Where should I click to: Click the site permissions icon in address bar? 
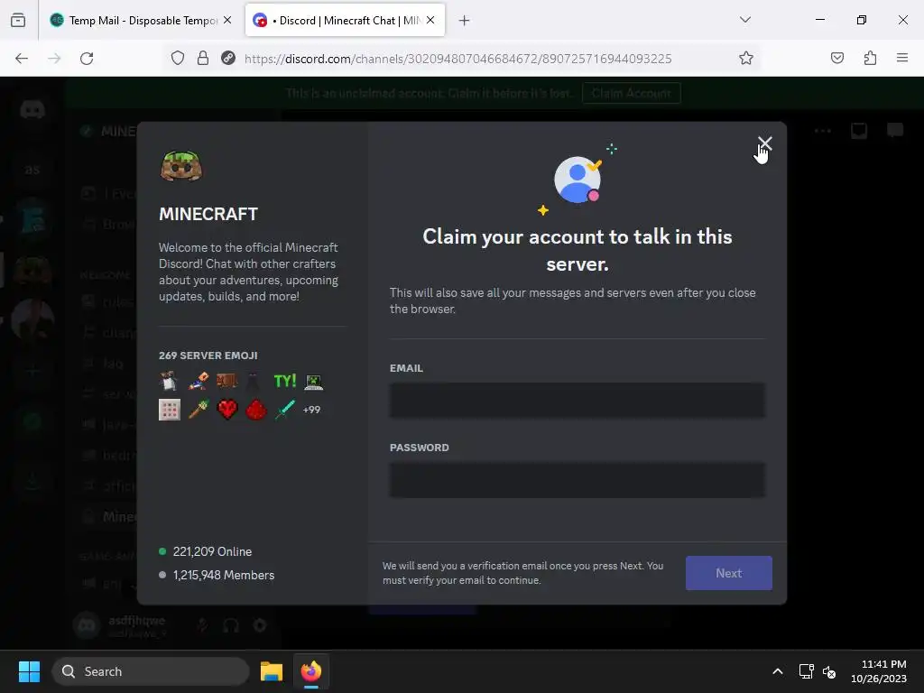click(x=228, y=59)
